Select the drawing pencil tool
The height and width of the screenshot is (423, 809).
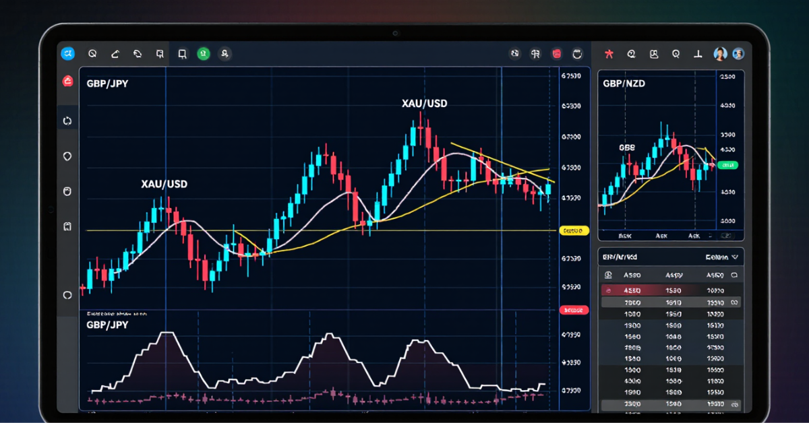114,53
